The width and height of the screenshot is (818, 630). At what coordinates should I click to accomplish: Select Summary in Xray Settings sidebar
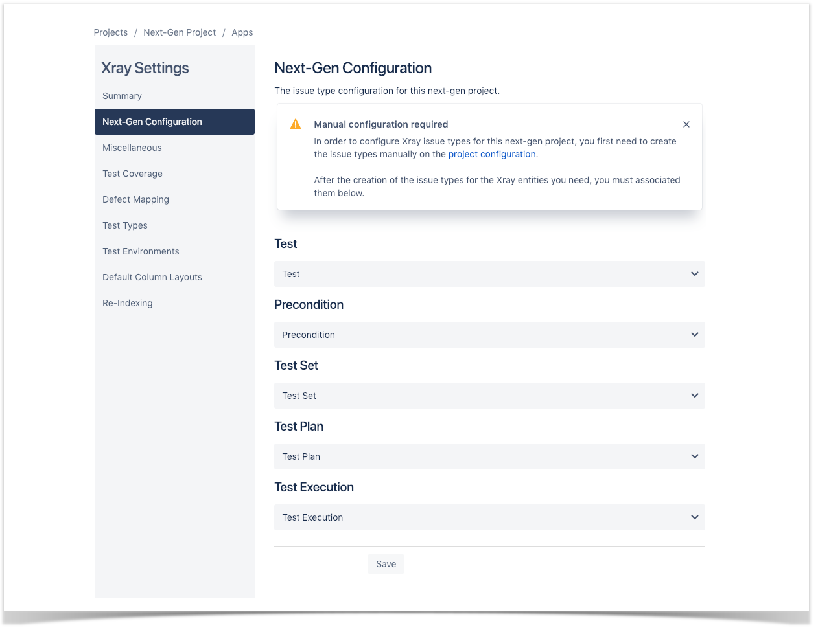[174, 96]
